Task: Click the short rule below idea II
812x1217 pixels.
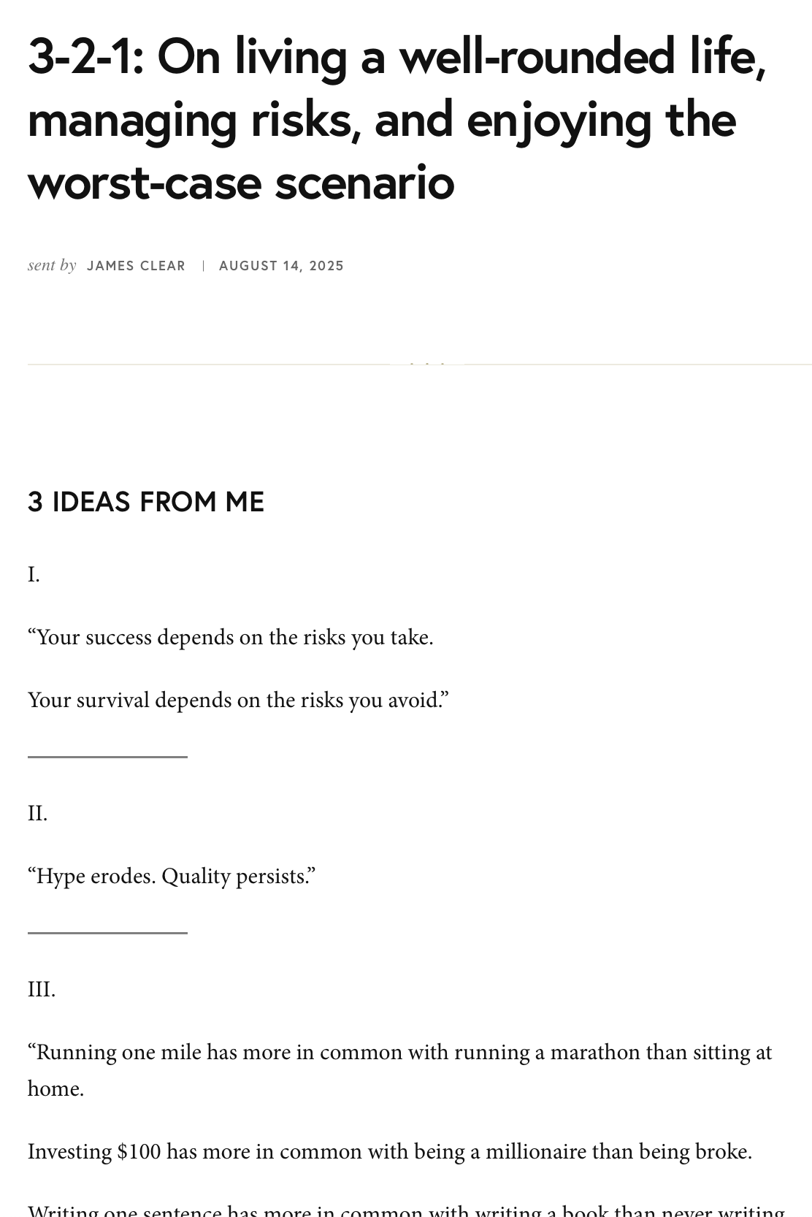Action: pyautogui.click(x=107, y=933)
